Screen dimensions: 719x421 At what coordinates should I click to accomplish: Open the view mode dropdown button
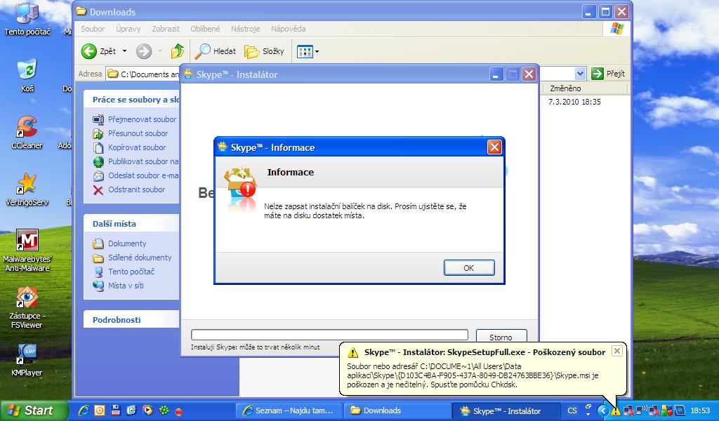[x=308, y=51]
